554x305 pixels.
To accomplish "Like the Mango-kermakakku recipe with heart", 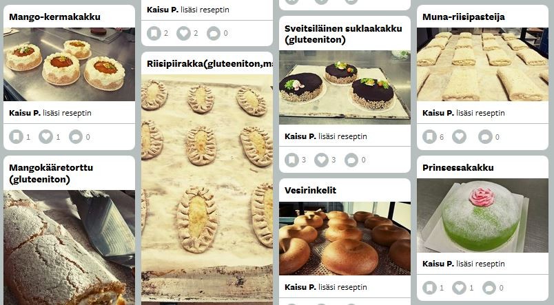I will (46, 136).
